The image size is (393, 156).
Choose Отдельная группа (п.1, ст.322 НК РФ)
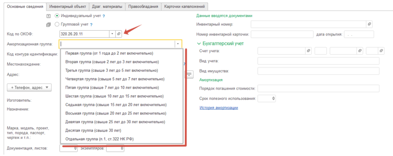[x=122, y=139]
